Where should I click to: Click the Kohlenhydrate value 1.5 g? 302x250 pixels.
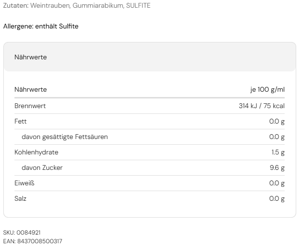pyautogui.click(x=278, y=153)
